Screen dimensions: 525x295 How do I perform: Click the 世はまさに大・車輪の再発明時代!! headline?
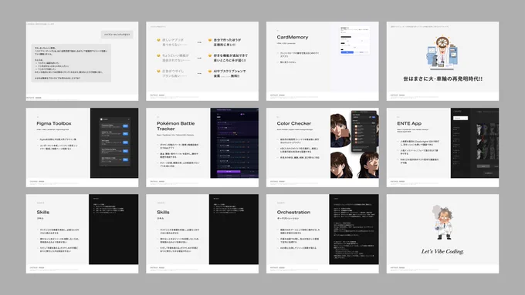pyautogui.click(x=442, y=79)
